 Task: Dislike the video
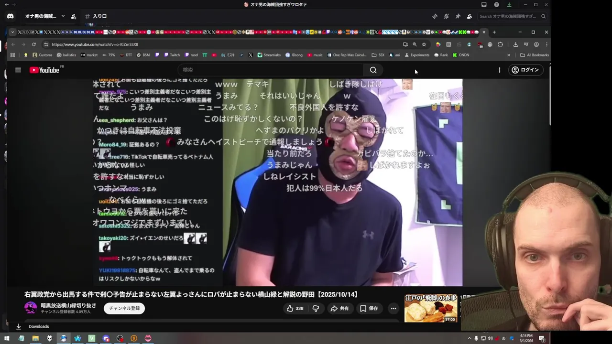click(316, 308)
